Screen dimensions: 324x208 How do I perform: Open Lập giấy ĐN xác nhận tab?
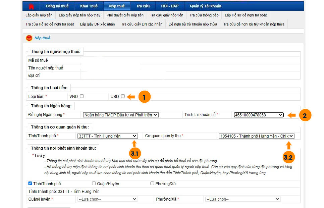pyautogui.click(x=97, y=24)
